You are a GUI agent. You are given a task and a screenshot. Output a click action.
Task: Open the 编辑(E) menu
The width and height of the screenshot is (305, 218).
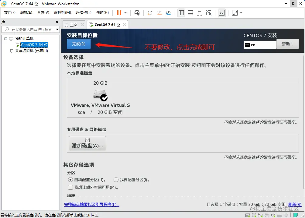pos(26,12)
